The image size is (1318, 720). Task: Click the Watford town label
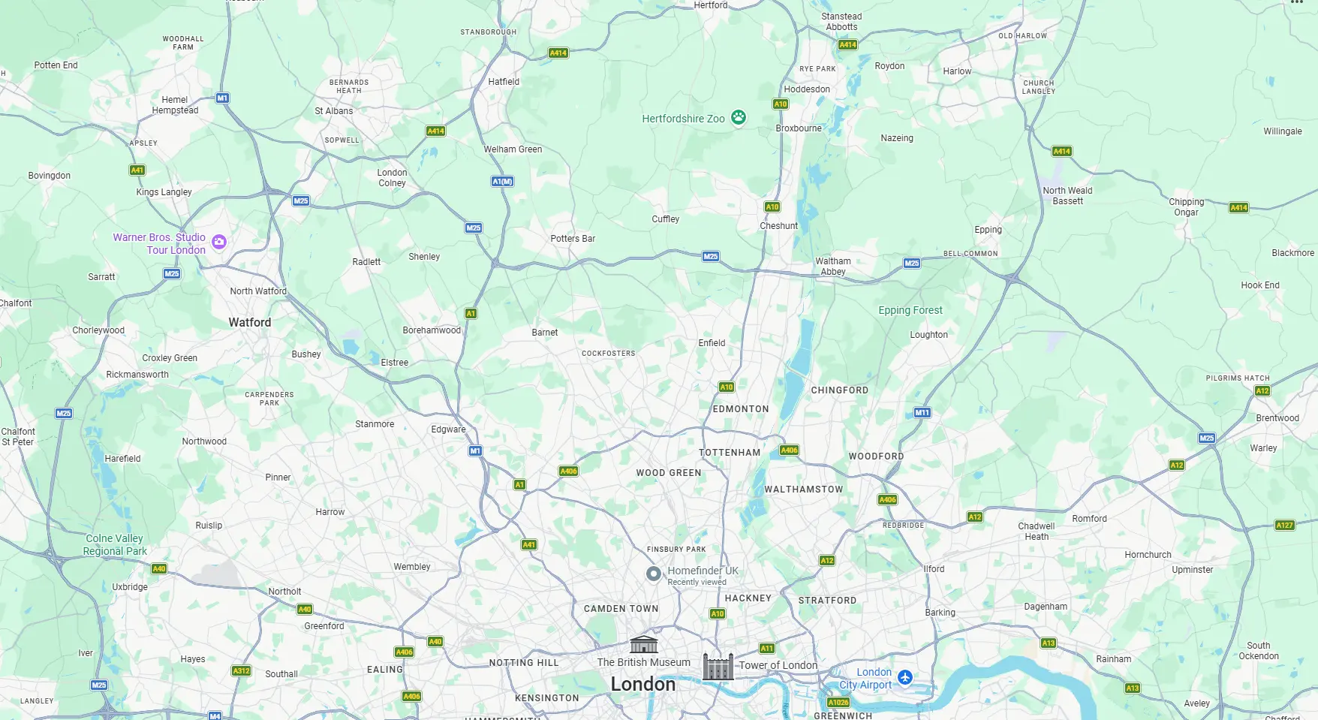click(250, 322)
